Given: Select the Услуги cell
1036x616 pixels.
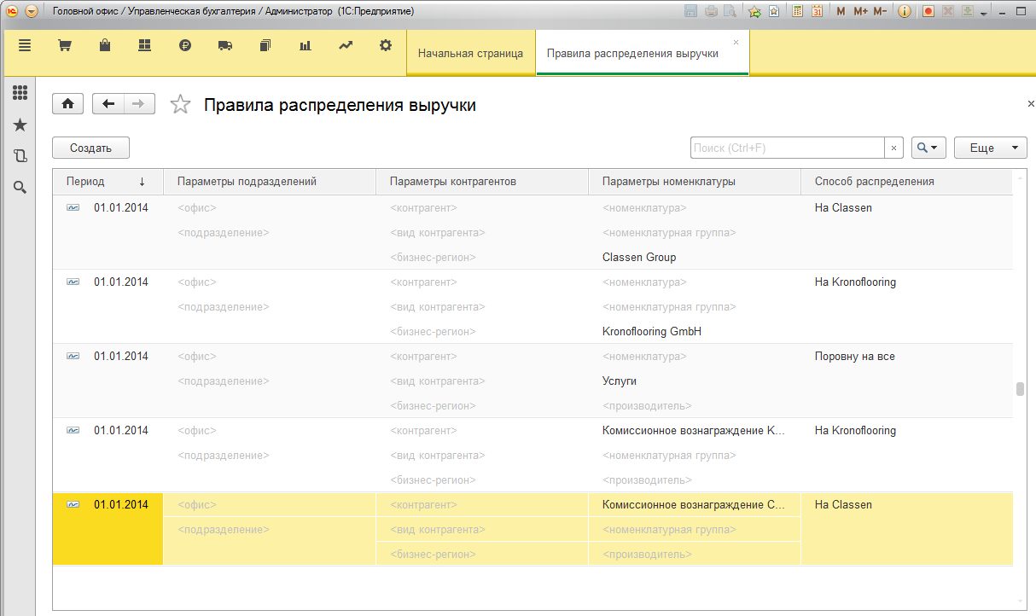Looking at the screenshot, I should (x=695, y=381).
